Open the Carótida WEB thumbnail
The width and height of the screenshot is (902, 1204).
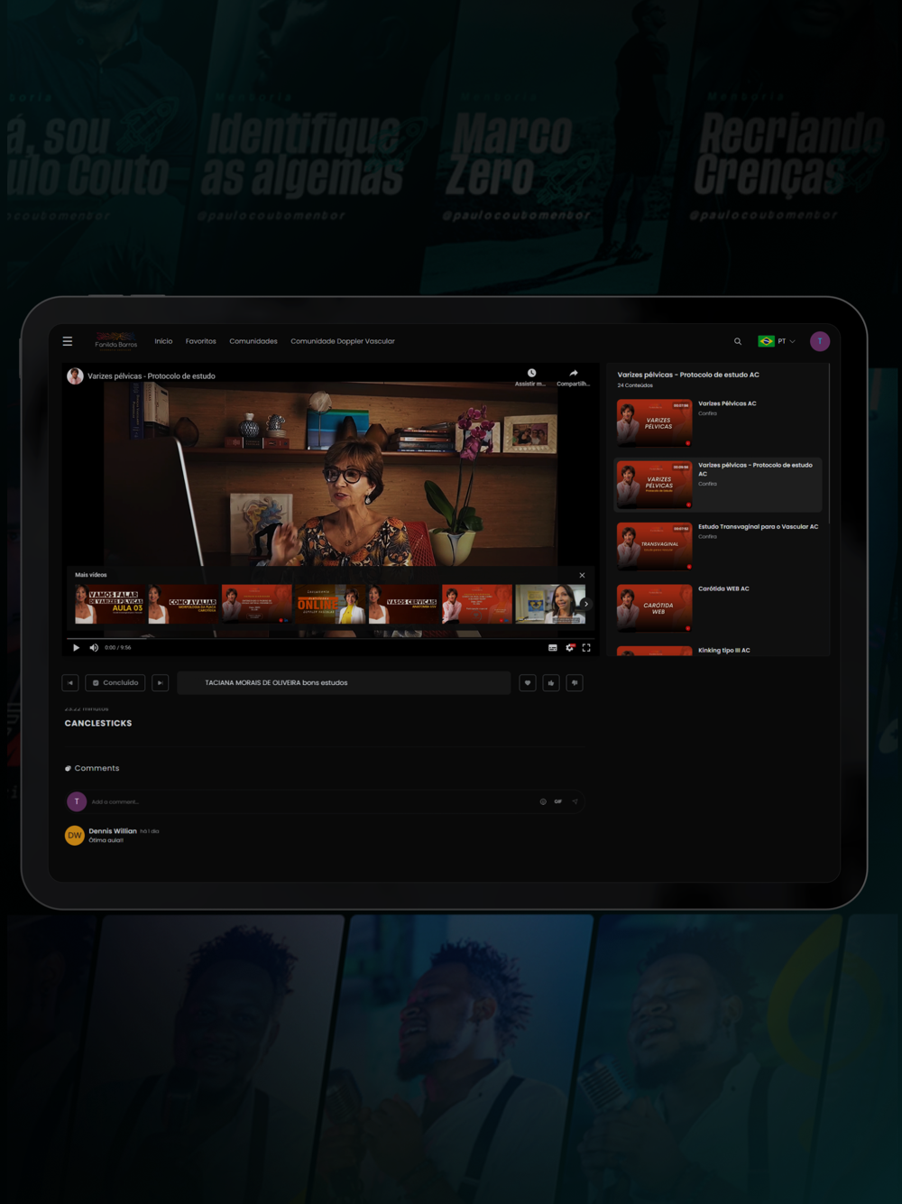[655, 607]
